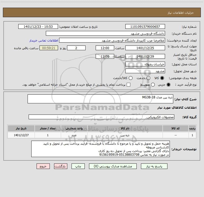Viewport: 204px width, 197px height.
Task: Click remaining days field showing 2
Action: click(76, 48)
